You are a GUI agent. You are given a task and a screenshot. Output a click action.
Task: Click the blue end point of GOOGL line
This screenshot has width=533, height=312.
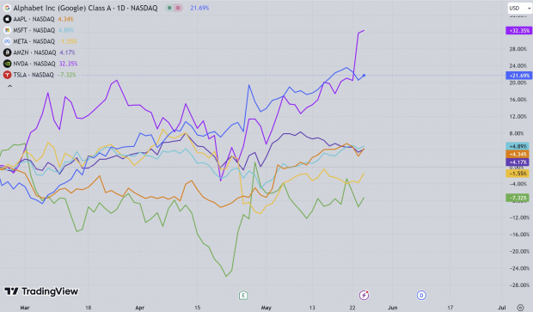coord(364,76)
